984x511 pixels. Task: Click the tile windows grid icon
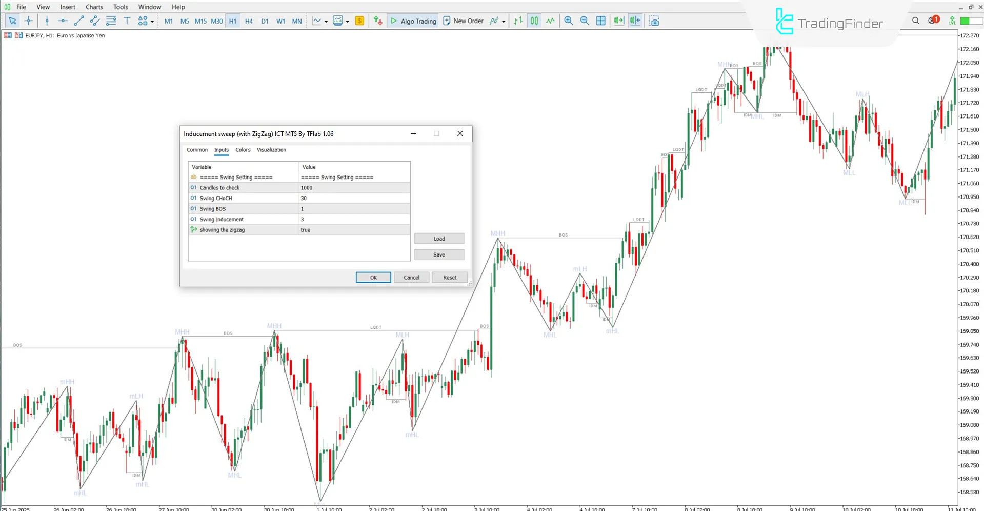coord(600,21)
